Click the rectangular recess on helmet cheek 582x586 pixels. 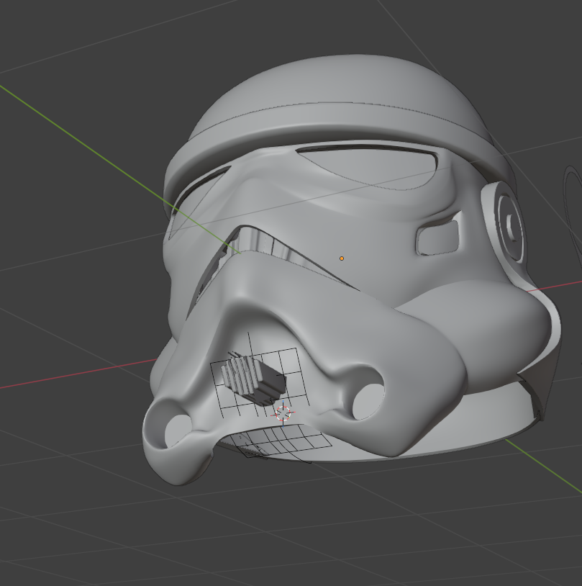tap(437, 238)
